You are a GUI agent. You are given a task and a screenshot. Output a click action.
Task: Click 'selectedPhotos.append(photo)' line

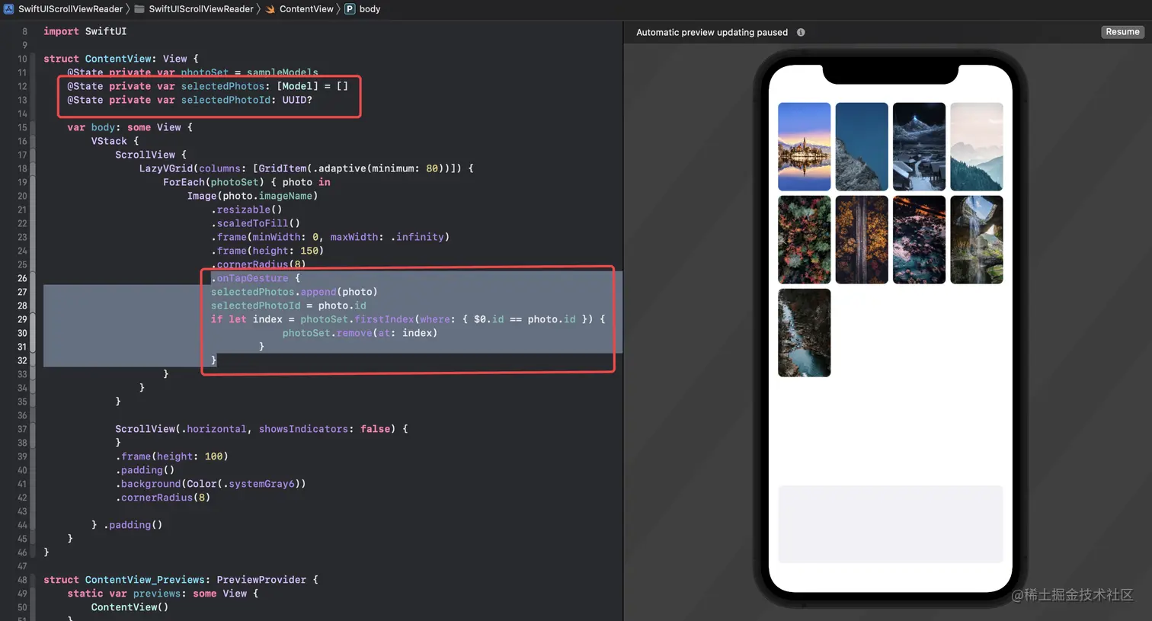pyautogui.click(x=294, y=292)
